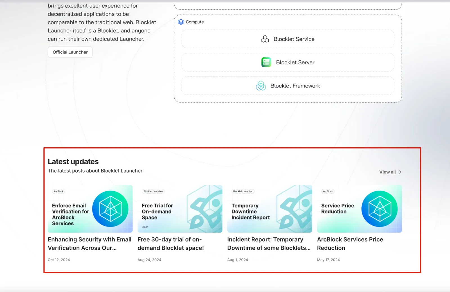This screenshot has width=450, height=292.
Task: Select the Blocklet Server card
Action: click(x=288, y=62)
